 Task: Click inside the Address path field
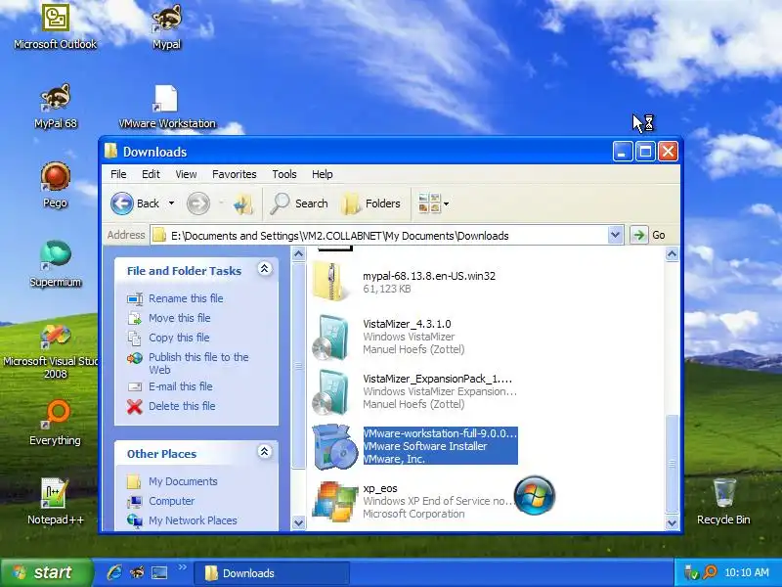(379, 235)
